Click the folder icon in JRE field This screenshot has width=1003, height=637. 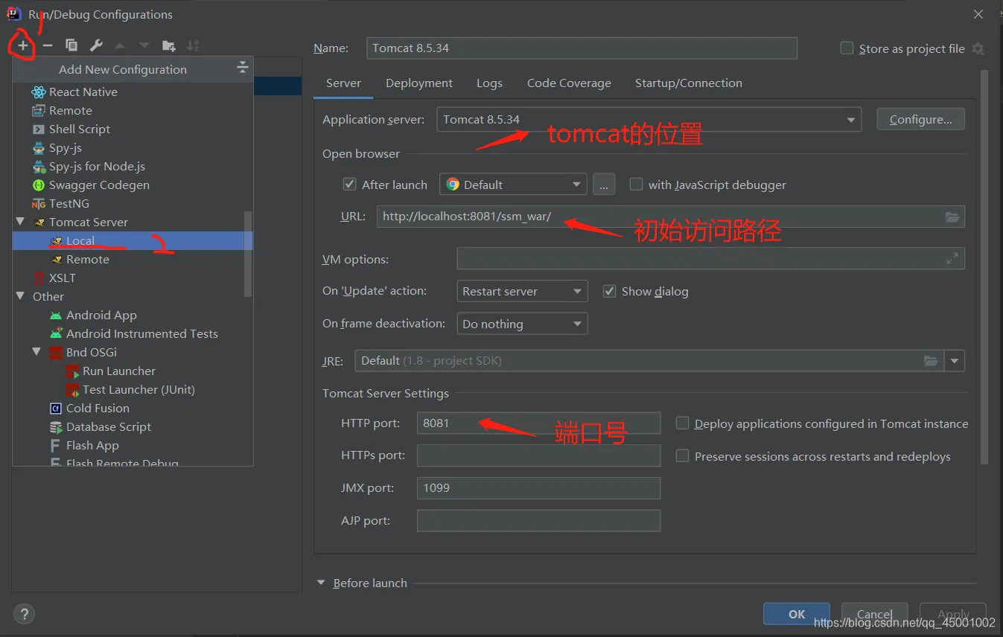click(931, 361)
